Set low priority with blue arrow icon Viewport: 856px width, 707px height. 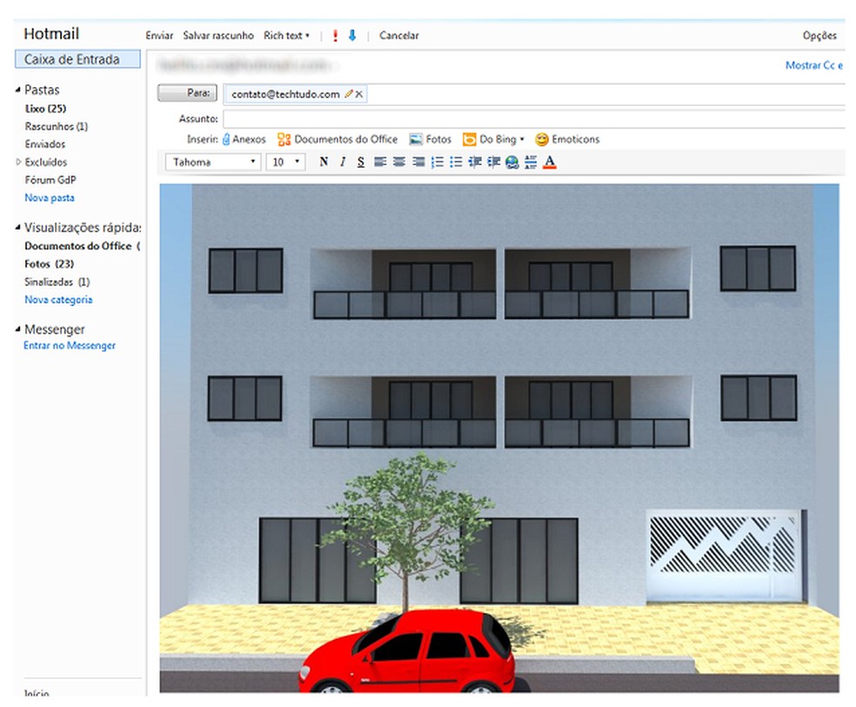pos(352,36)
